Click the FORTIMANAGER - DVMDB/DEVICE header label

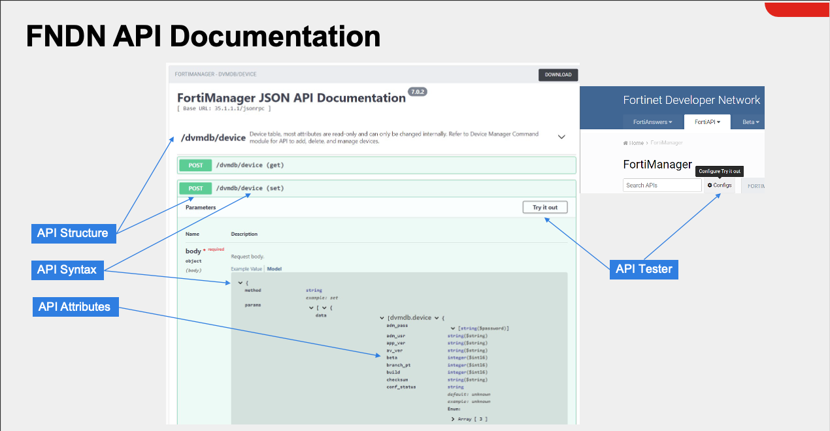pos(216,74)
